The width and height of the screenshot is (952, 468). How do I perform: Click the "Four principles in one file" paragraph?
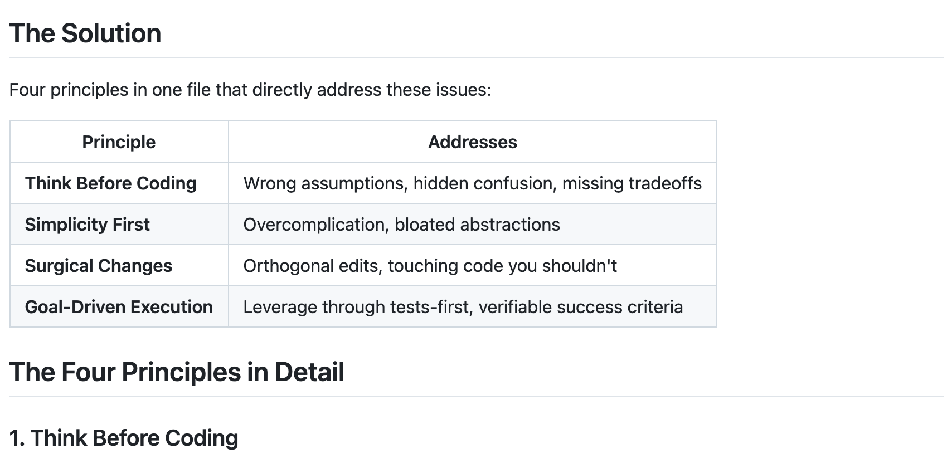click(250, 90)
